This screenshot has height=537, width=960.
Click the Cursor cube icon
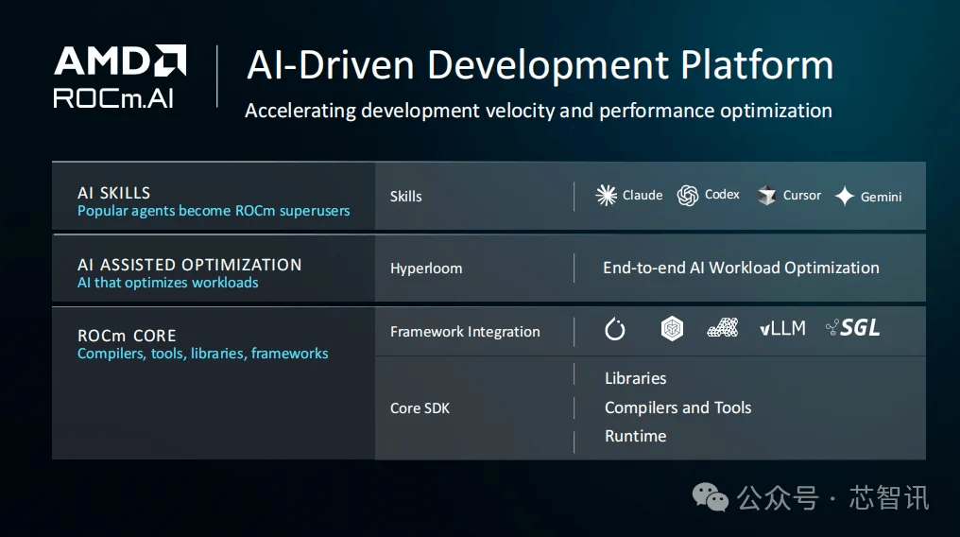click(766, 196)
